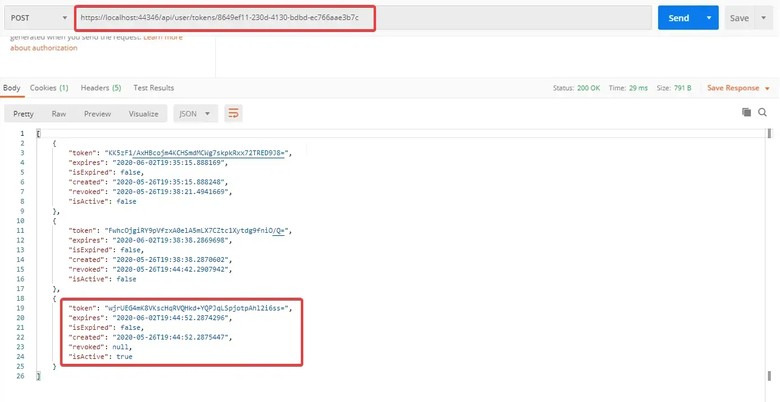Open the POST request method dropdown
This screenshot has width=780, height=402.
[38, 18]
